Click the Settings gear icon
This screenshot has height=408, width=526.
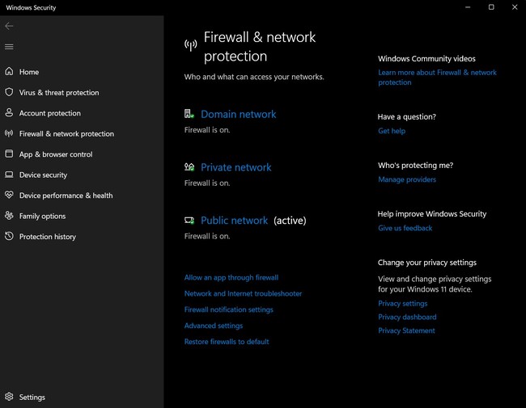click(9, 397)
